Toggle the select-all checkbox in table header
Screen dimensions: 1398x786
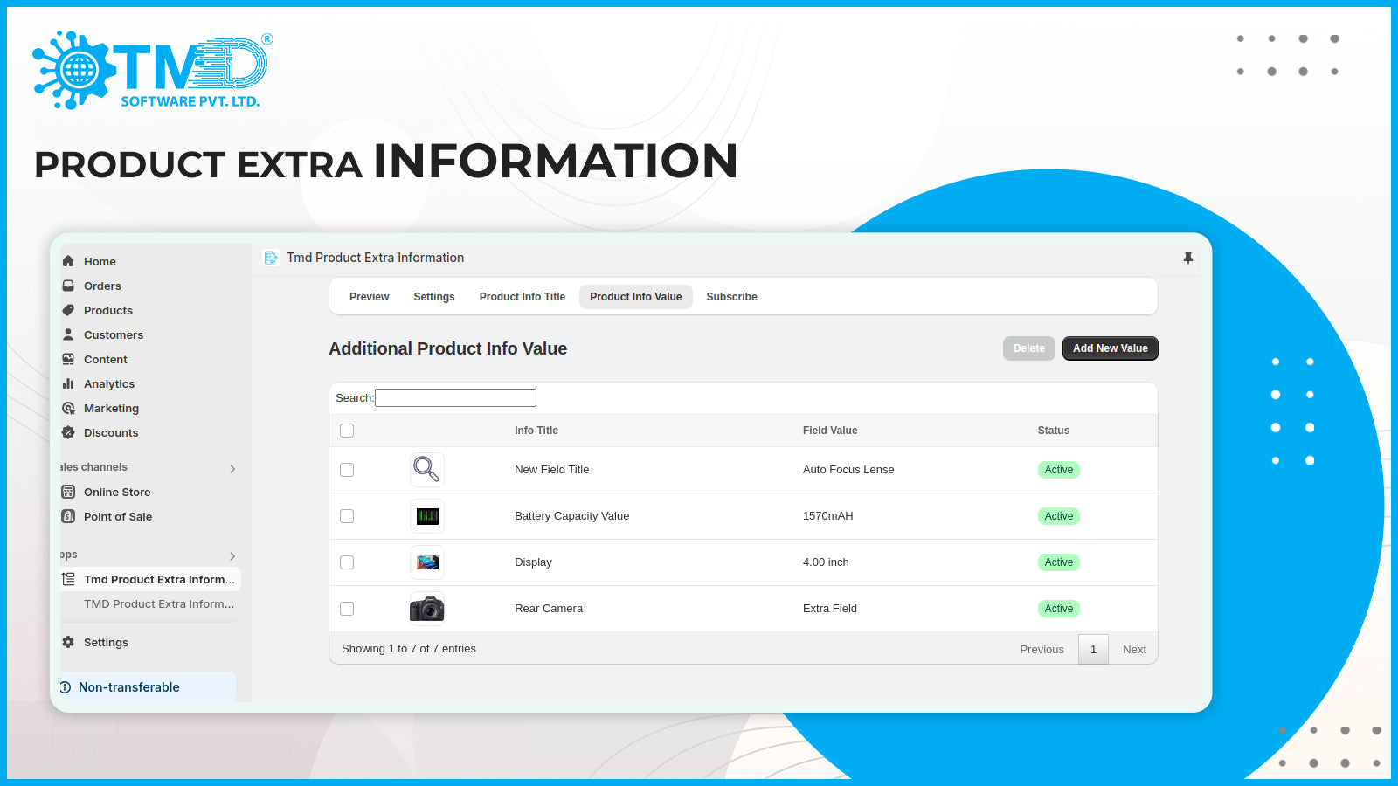(x=347, y=431)
